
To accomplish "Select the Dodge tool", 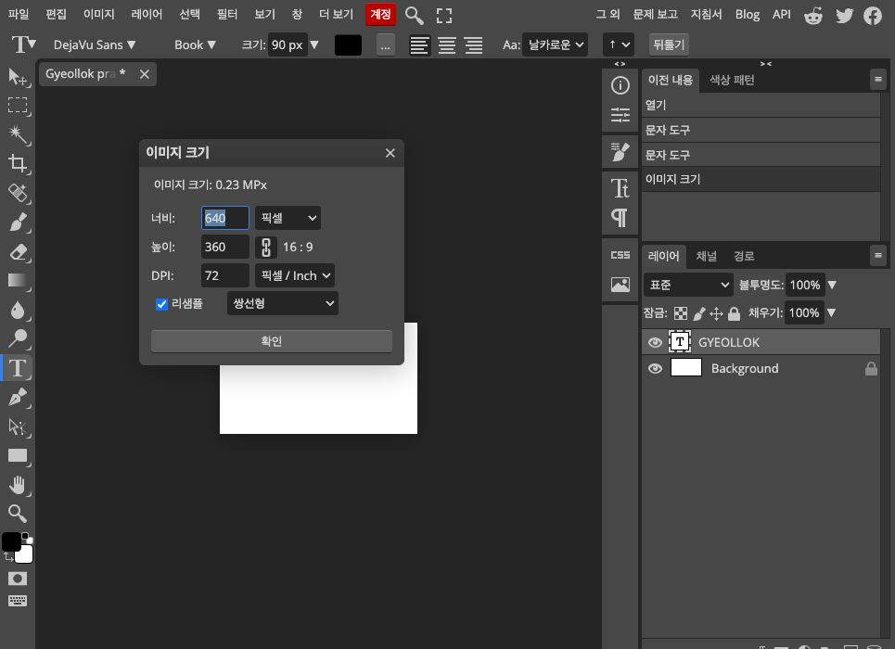I will 18,338.
